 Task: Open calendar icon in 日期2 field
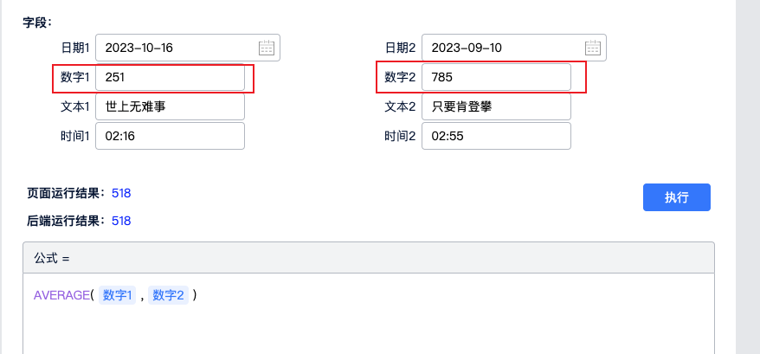pyautogui.click(x=592, y=48)
